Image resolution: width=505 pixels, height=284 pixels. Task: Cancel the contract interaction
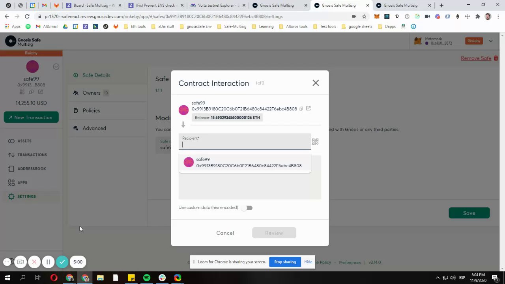[225, 233]
